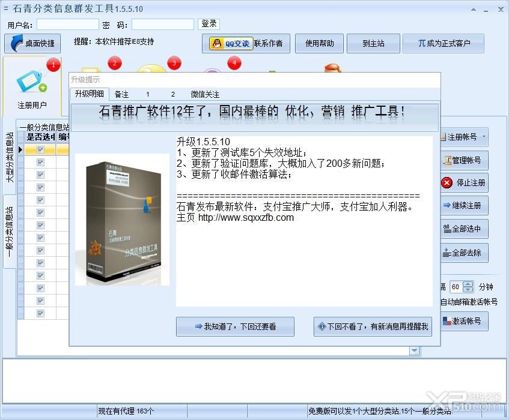This screenshot has height=420, width=509.
Task: Click the 登录 login button
Action: [x=209, y=24]
